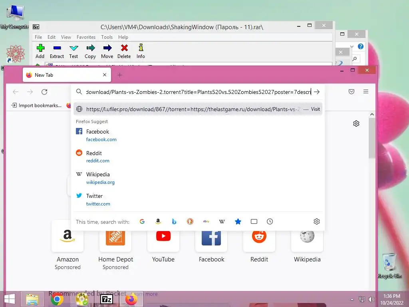The image size is (409, 307).
Task: Open File Explorer from taskbar
Action: point(32,299)
